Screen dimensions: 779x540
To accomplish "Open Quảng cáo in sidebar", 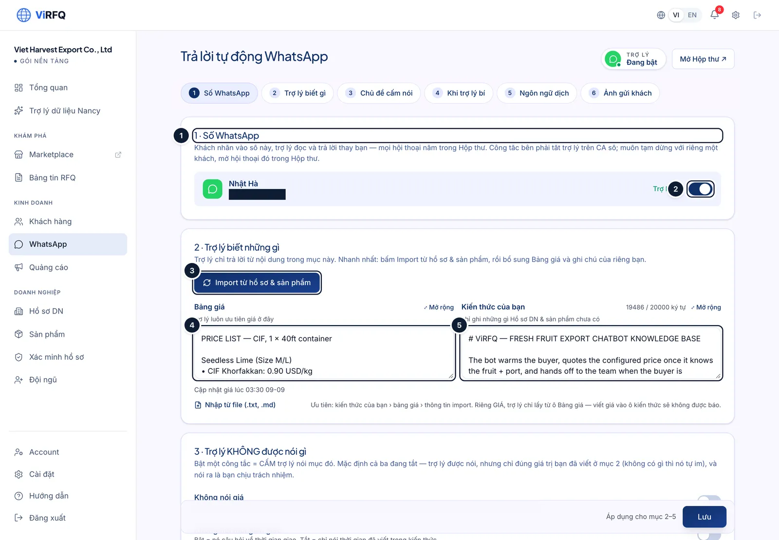I will [68, 267].
